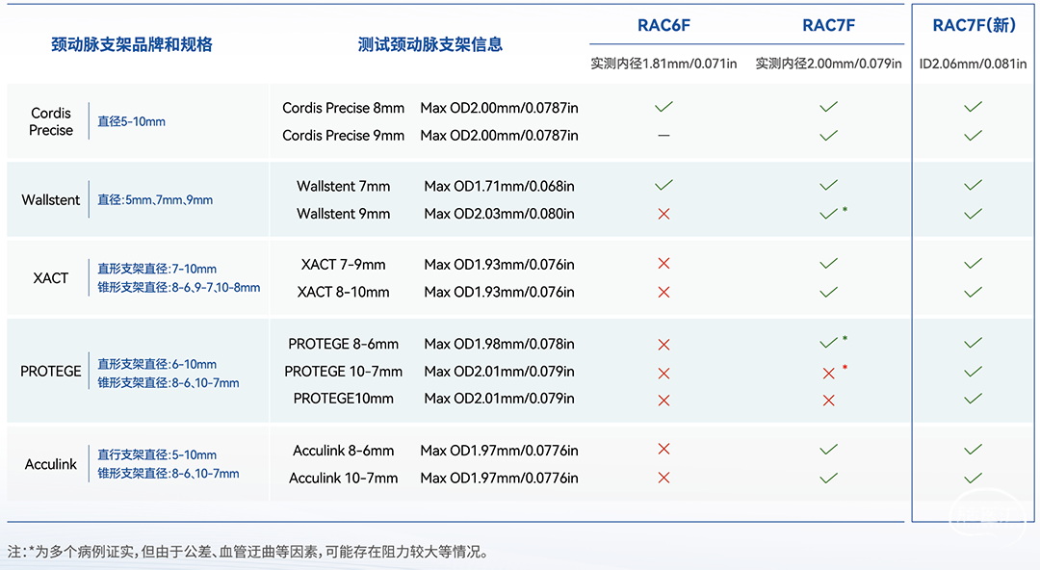
Task: Click the PROTEGE 8-6mm stent name
Action: click(343, 344)
